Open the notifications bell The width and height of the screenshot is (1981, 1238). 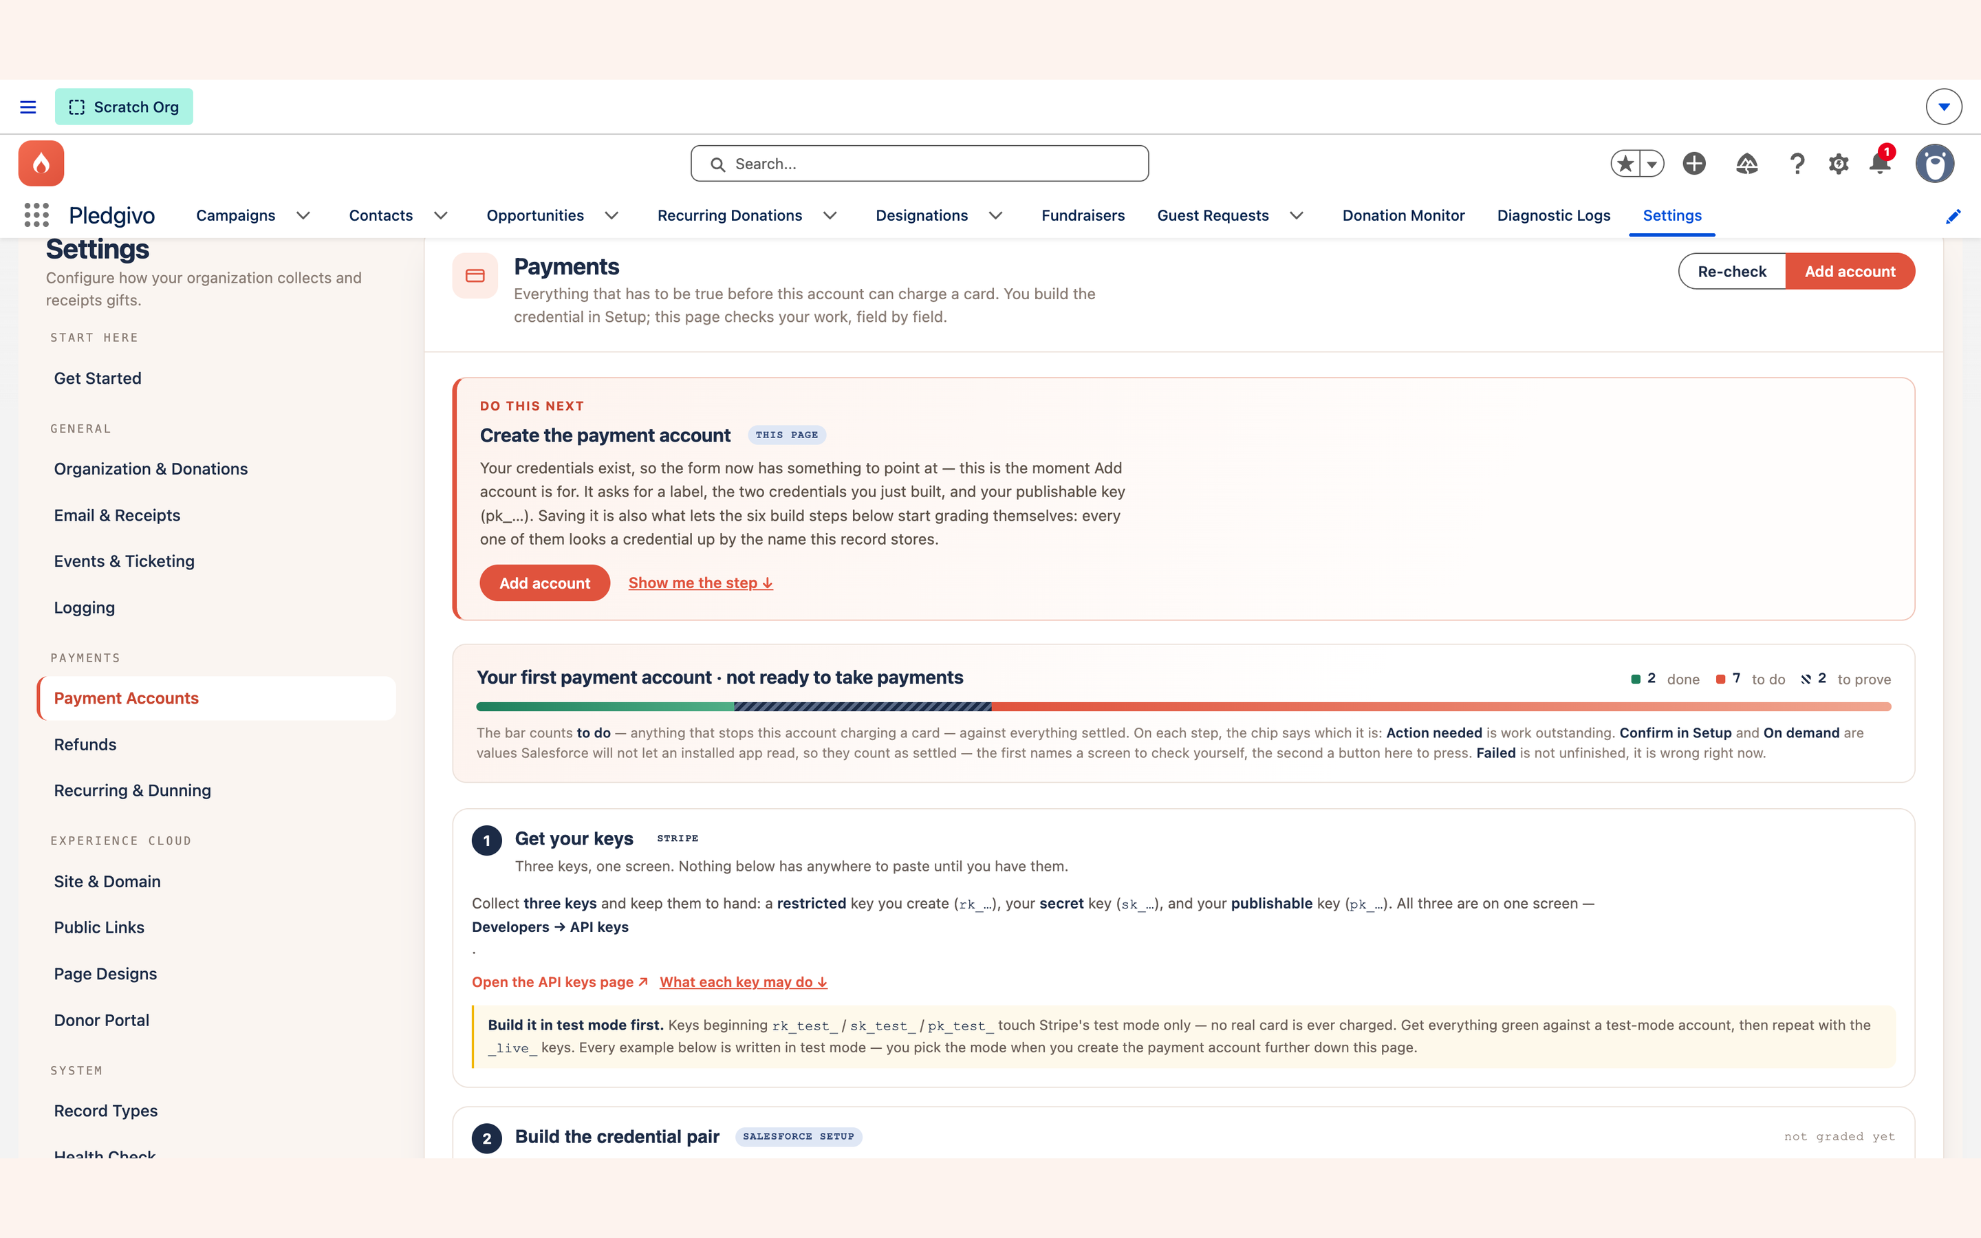[1881, 163]
